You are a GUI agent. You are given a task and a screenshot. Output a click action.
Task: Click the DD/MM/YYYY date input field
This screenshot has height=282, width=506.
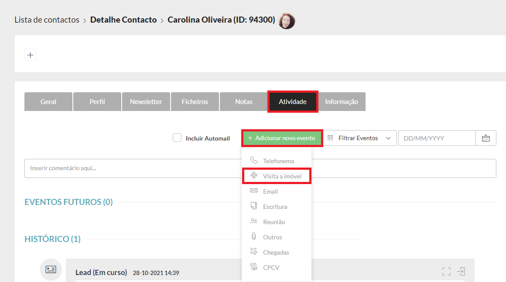(x=437, y=138)
